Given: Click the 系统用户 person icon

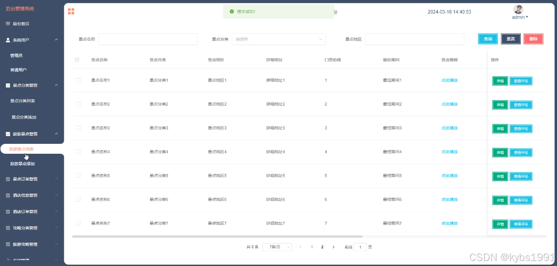Looking at the screenshot, I should [x=8, y=40].
